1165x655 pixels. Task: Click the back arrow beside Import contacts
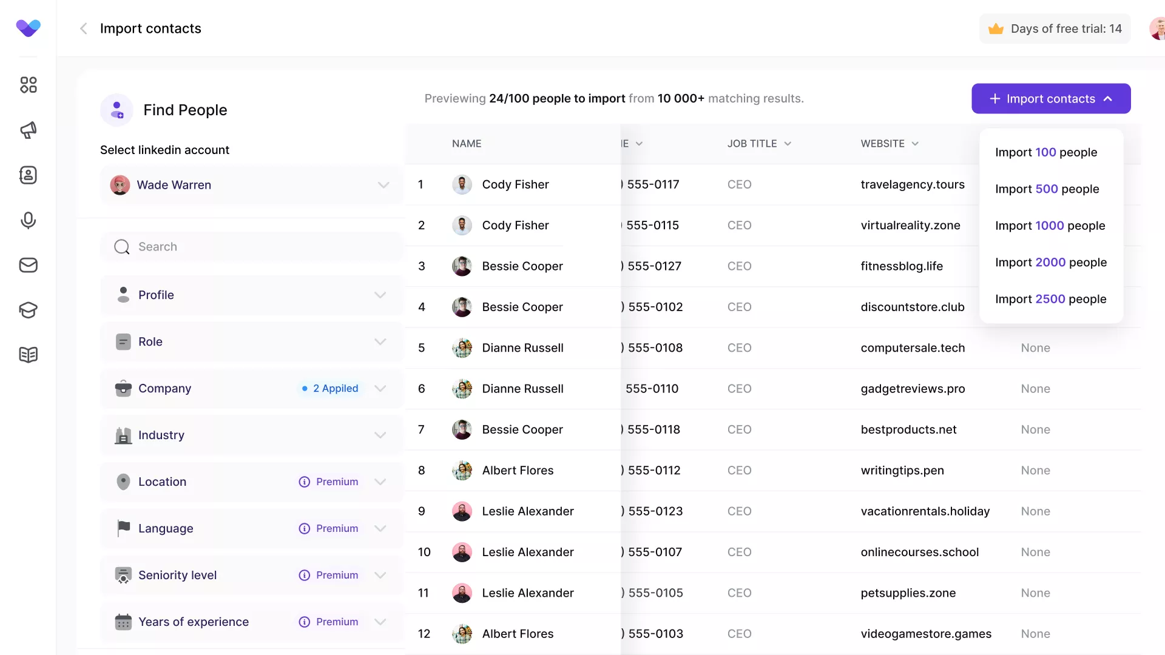click(84, 29)
